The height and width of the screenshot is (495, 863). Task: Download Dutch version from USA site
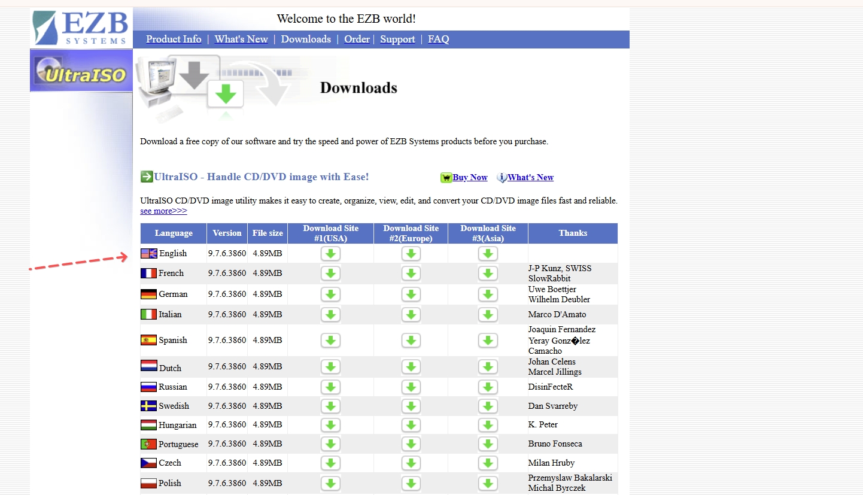pyautogui.click(x=330, y=367)
